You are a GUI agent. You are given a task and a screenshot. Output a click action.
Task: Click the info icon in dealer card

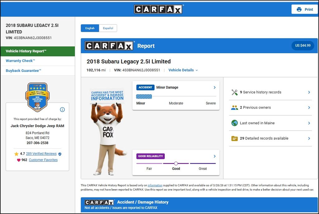click(x=62, y=109)
